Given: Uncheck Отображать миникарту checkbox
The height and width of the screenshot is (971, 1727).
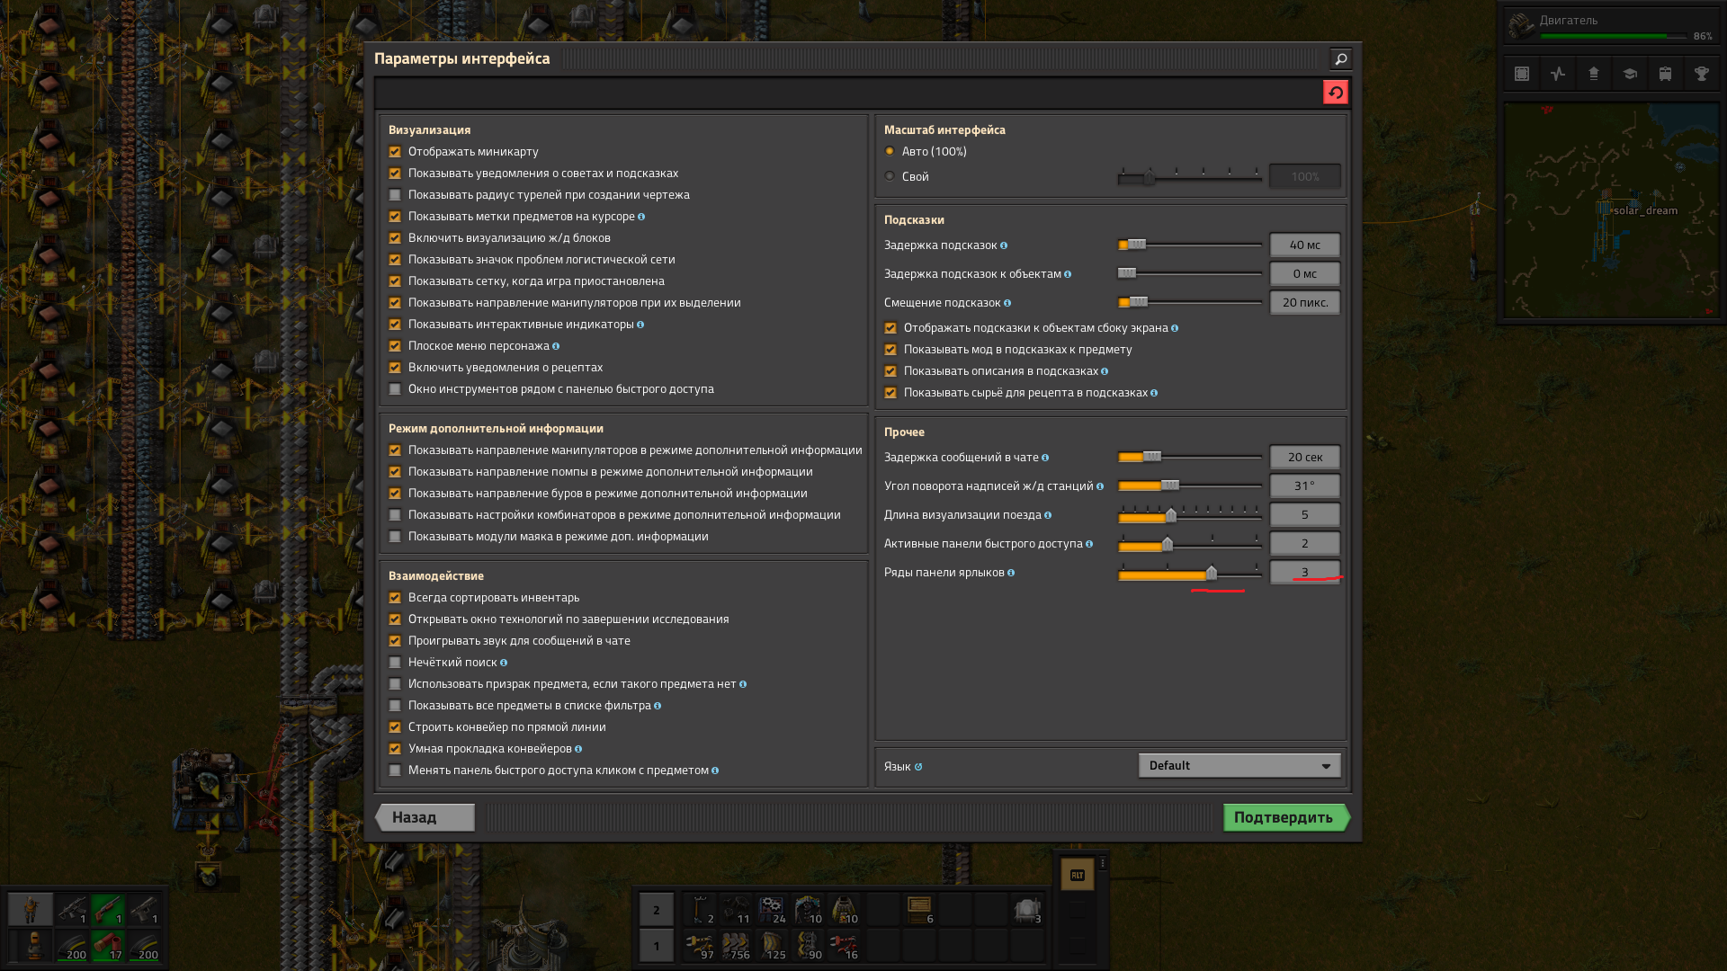Looking at the screenshot, I should 395,152.
